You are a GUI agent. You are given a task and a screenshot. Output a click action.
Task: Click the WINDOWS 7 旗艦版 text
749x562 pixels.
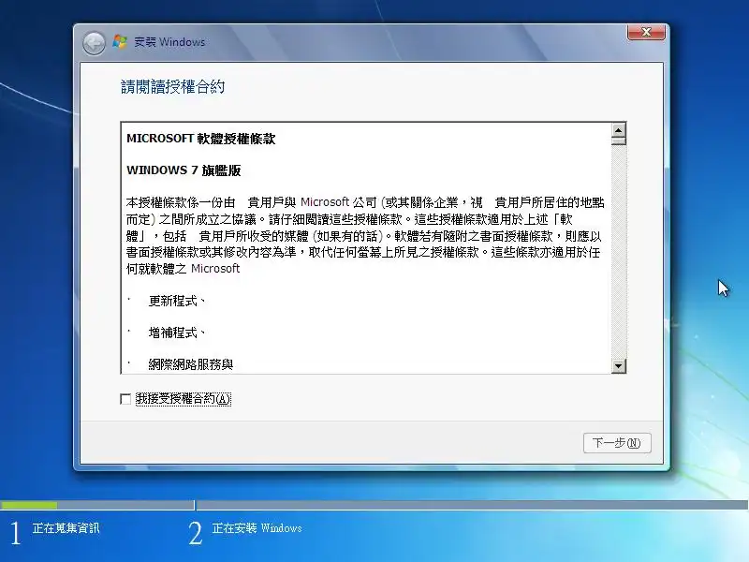[x=184, y=170]
